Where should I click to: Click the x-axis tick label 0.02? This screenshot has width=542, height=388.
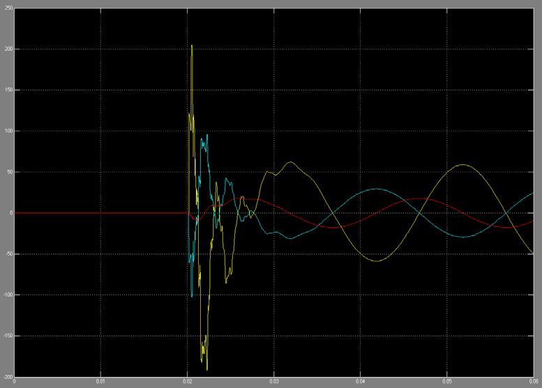click(x=188, y=382)
